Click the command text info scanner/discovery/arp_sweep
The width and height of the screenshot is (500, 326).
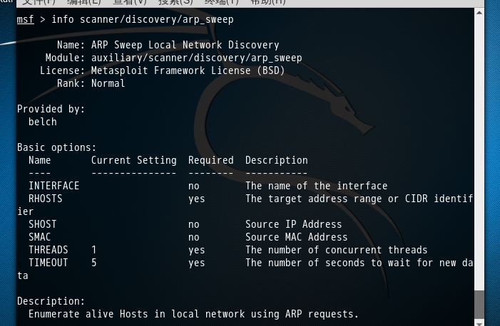[x=143, y=20]
